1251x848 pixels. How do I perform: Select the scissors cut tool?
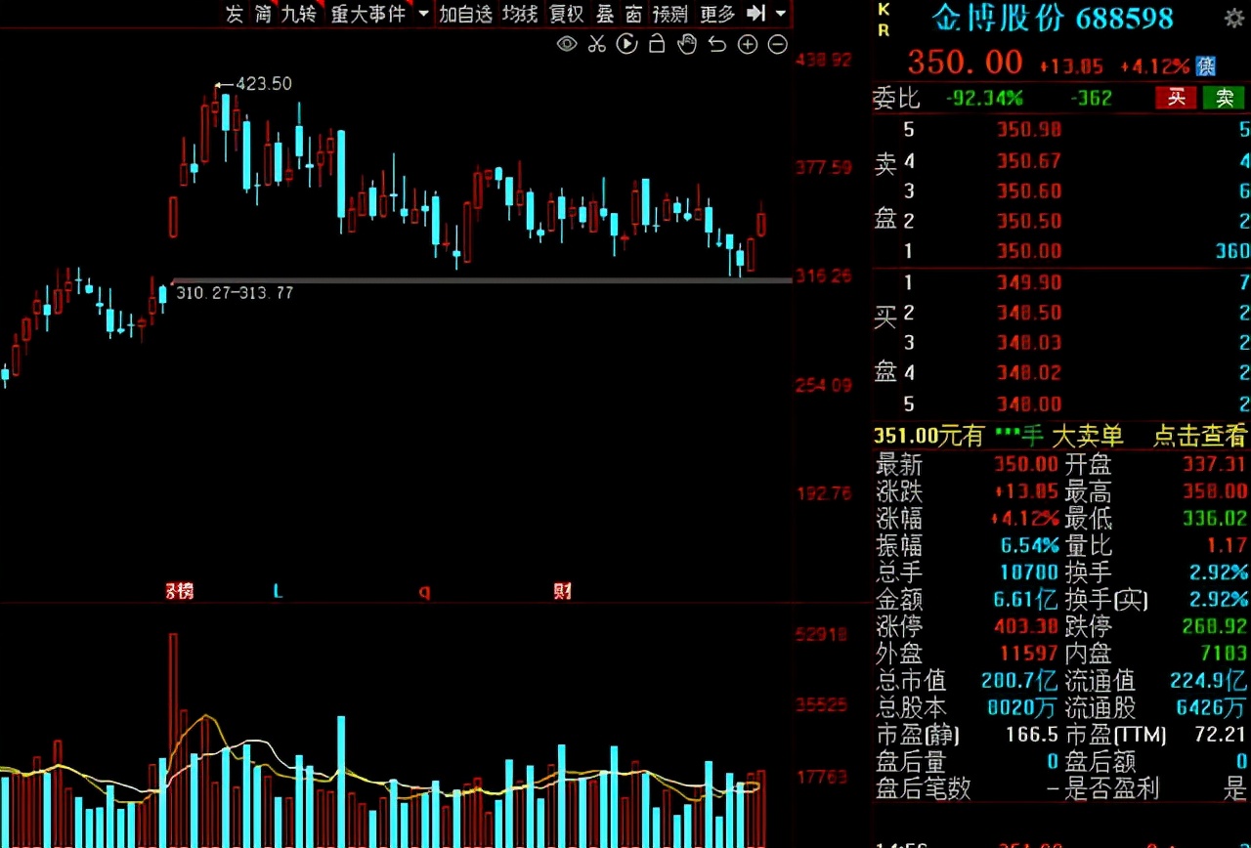click(597, 44)
